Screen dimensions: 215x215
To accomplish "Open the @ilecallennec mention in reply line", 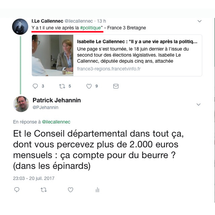I will (56, 122).
